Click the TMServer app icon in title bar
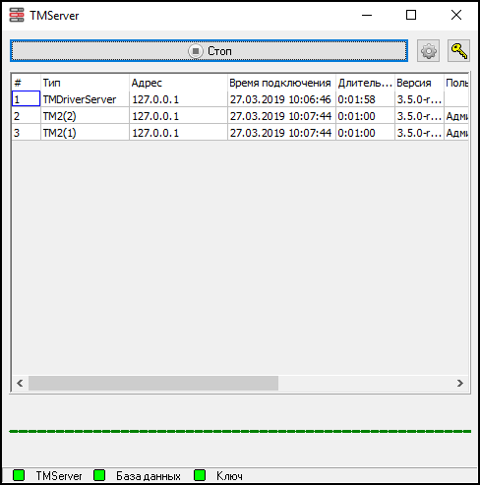The image size is (480, 485). point(17,15)
